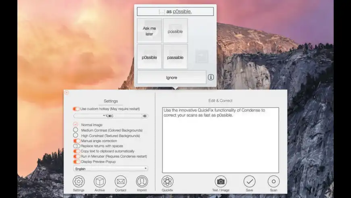Click the info icon beside Ignore
This screenshot has width=351, height=198.
[x=211, y=77]
